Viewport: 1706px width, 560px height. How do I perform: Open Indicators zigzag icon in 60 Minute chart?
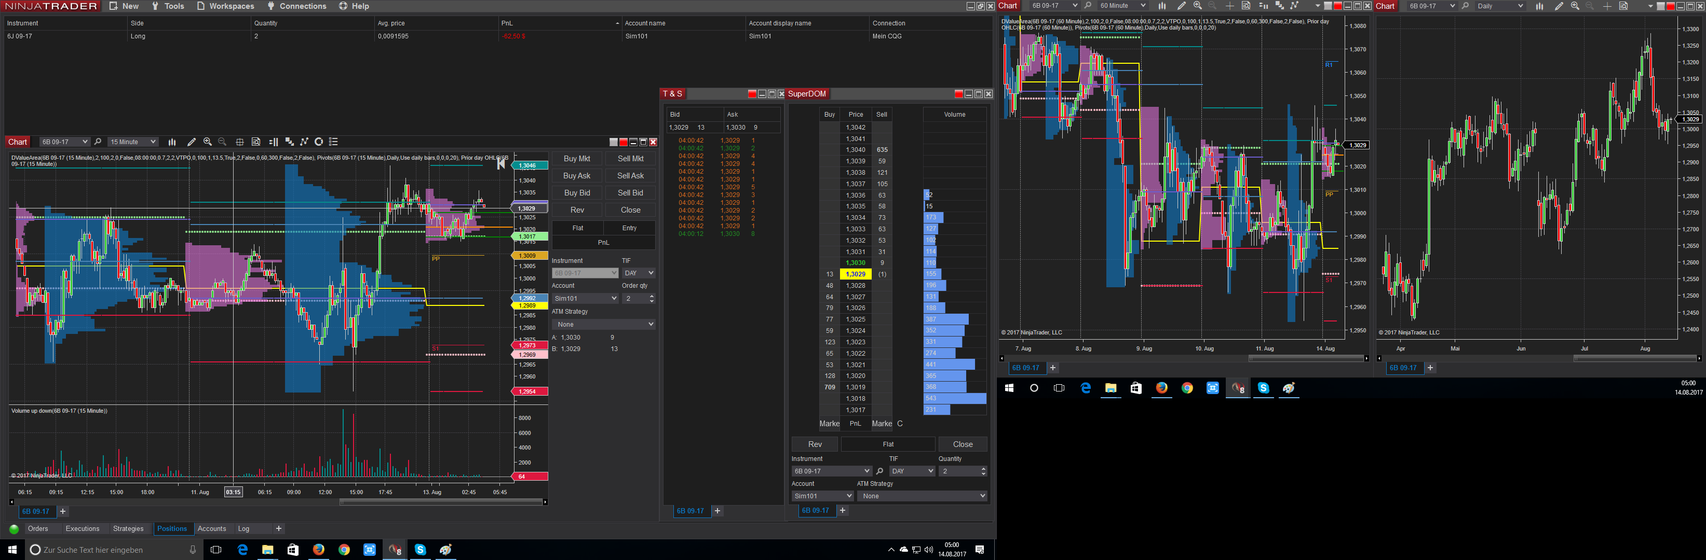coord(1294,6)
